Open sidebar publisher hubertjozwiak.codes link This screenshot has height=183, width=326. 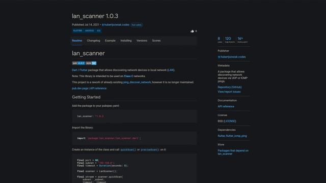(232, 57)
